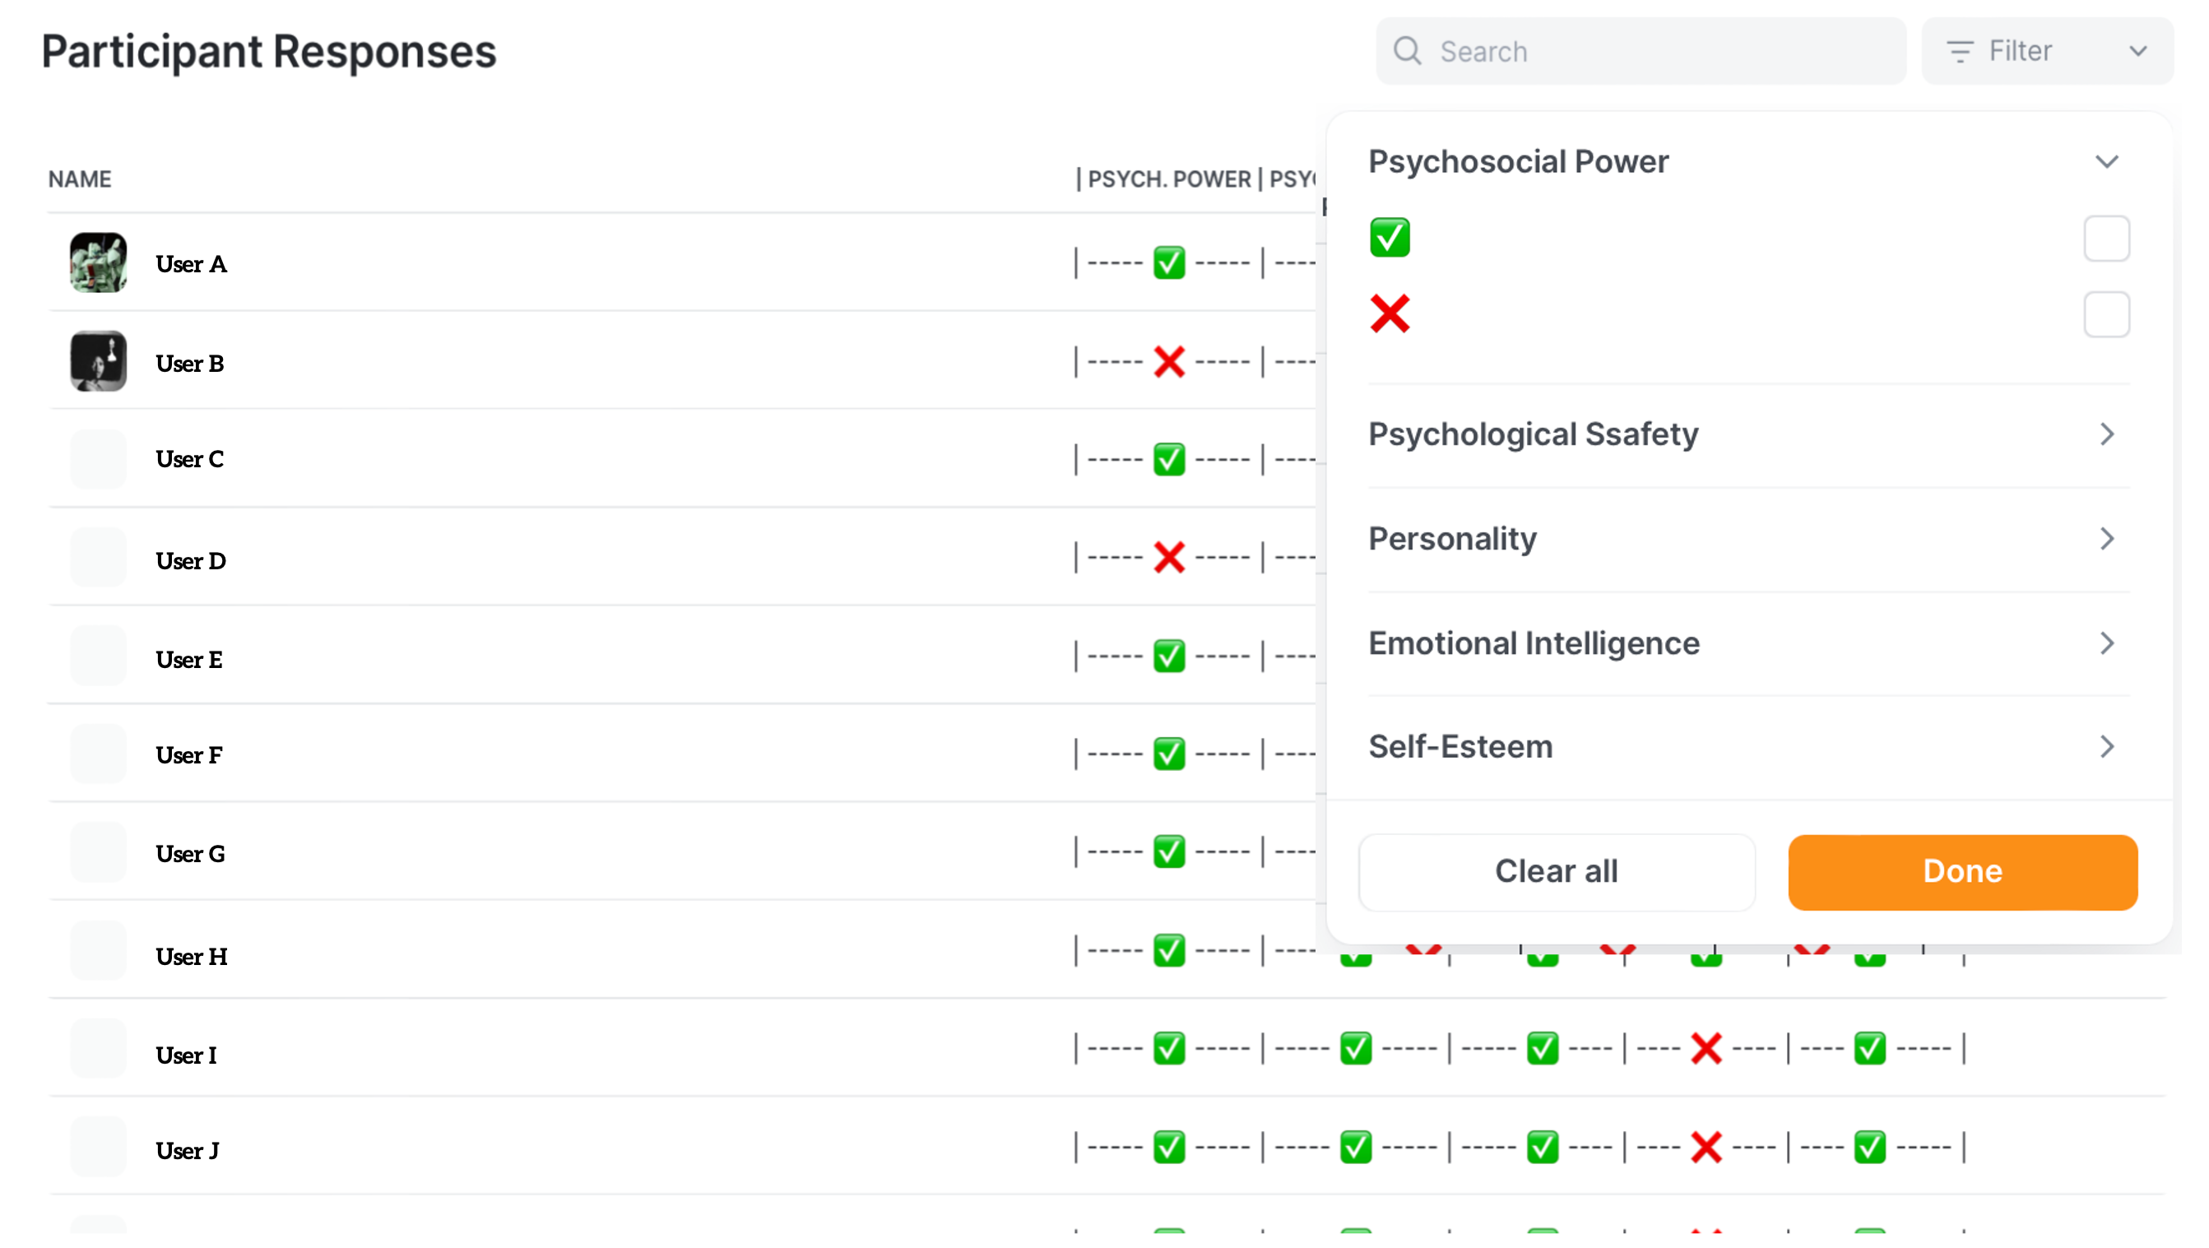Tick the green check filter checkbox
This screenshot has height=1248, width=2209.
click(x=2106, y=239)
